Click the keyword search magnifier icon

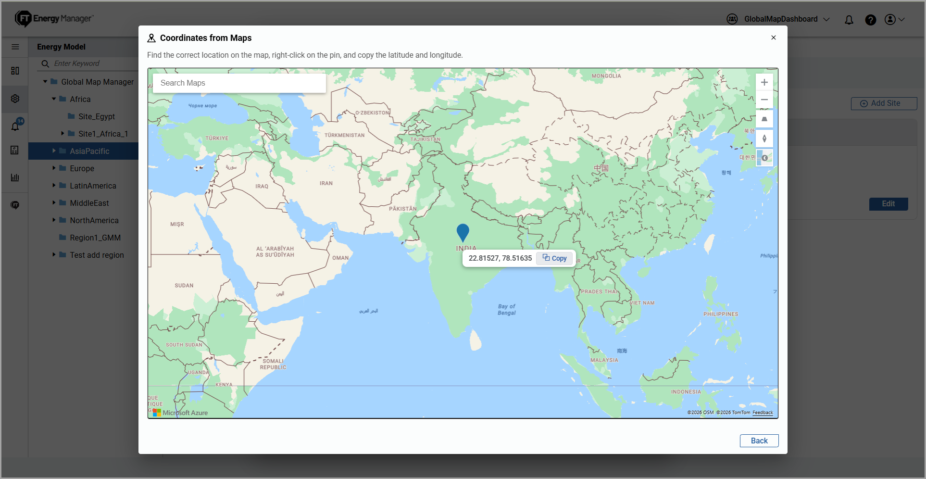pyautogui.click(x=45, y=63)
